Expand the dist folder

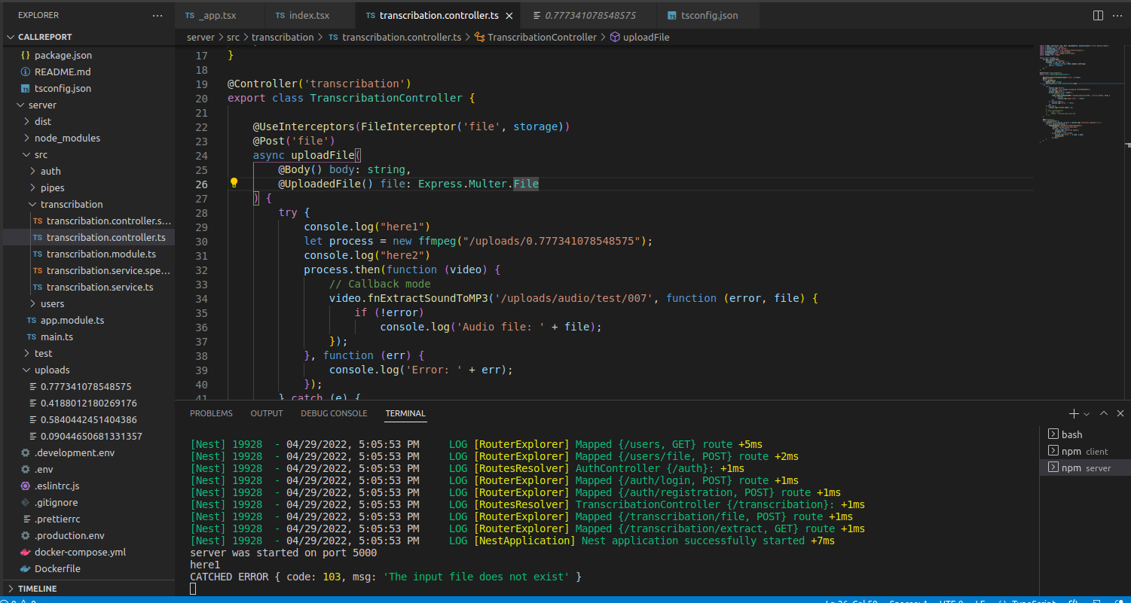[x=89, y=121]
